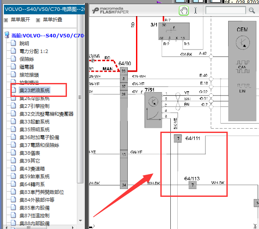The image size is (259, 229).
Task: Open 集59煞車系統 diagram
Action: pyautogui.click(x=34, y=176)
